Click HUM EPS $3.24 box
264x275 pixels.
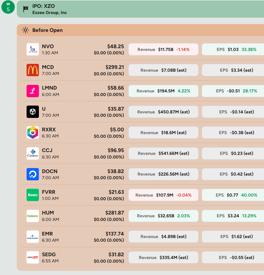point(233,216)
